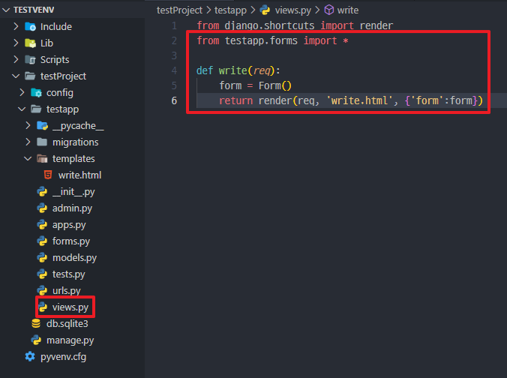Click the views.py breadcrumb segment
The width and height of the screenshot is (507, 378).
293,10
